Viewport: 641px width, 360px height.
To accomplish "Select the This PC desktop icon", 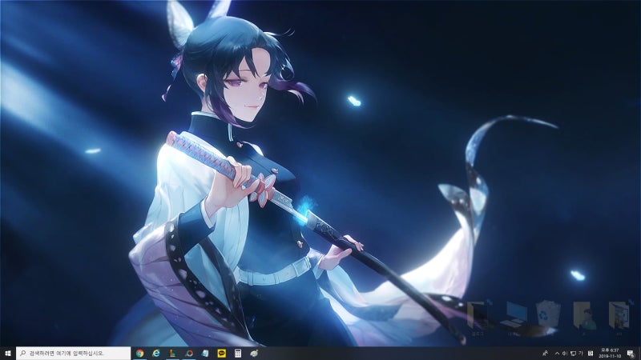I will [x=514, y=318].
